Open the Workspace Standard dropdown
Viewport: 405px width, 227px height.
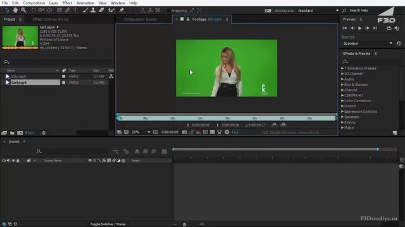pos(318,11)
